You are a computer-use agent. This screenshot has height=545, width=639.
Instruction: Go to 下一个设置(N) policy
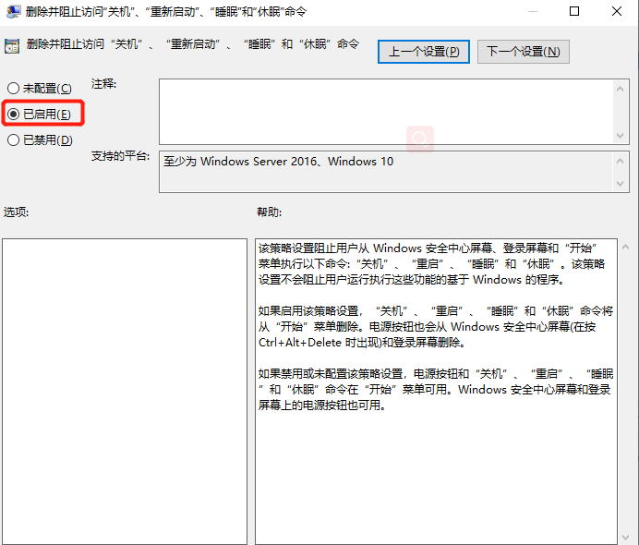524,52
